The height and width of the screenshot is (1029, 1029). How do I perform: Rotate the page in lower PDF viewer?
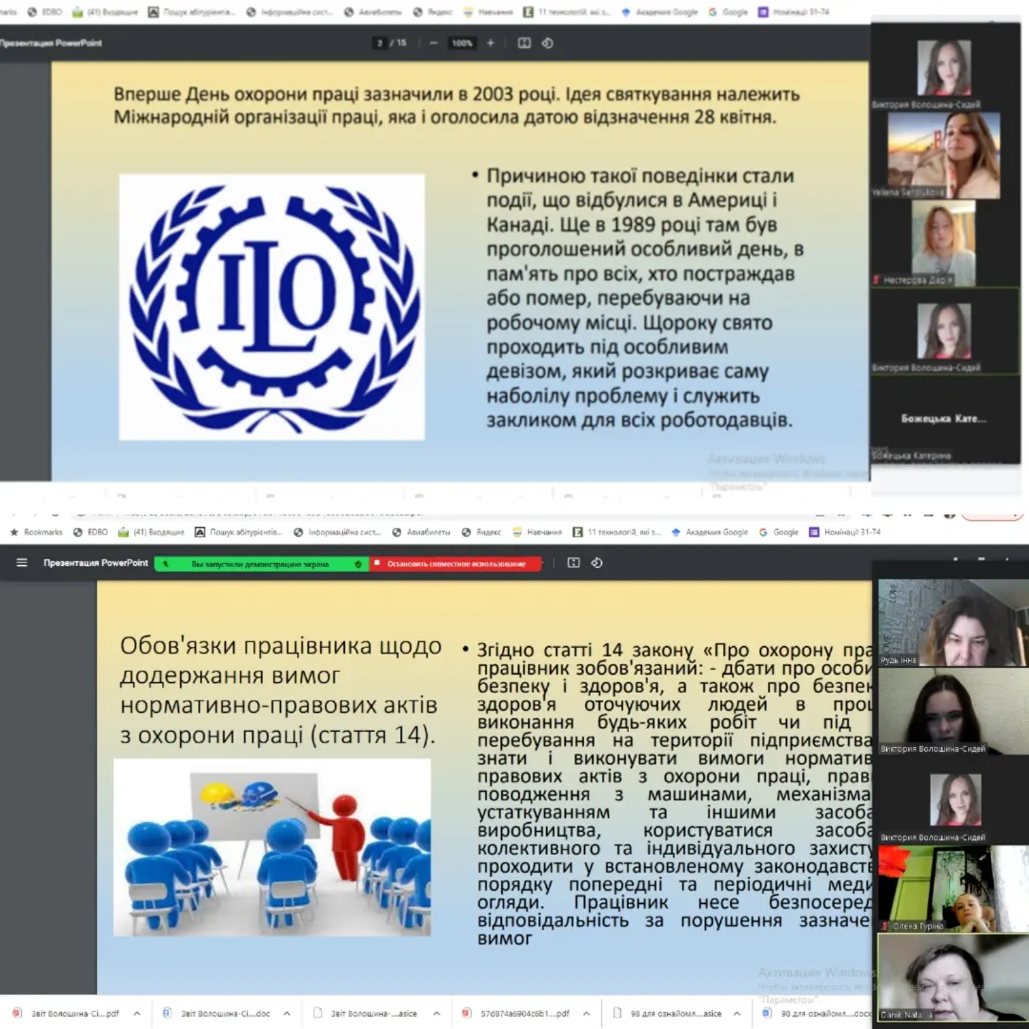(x=596, y=563)
